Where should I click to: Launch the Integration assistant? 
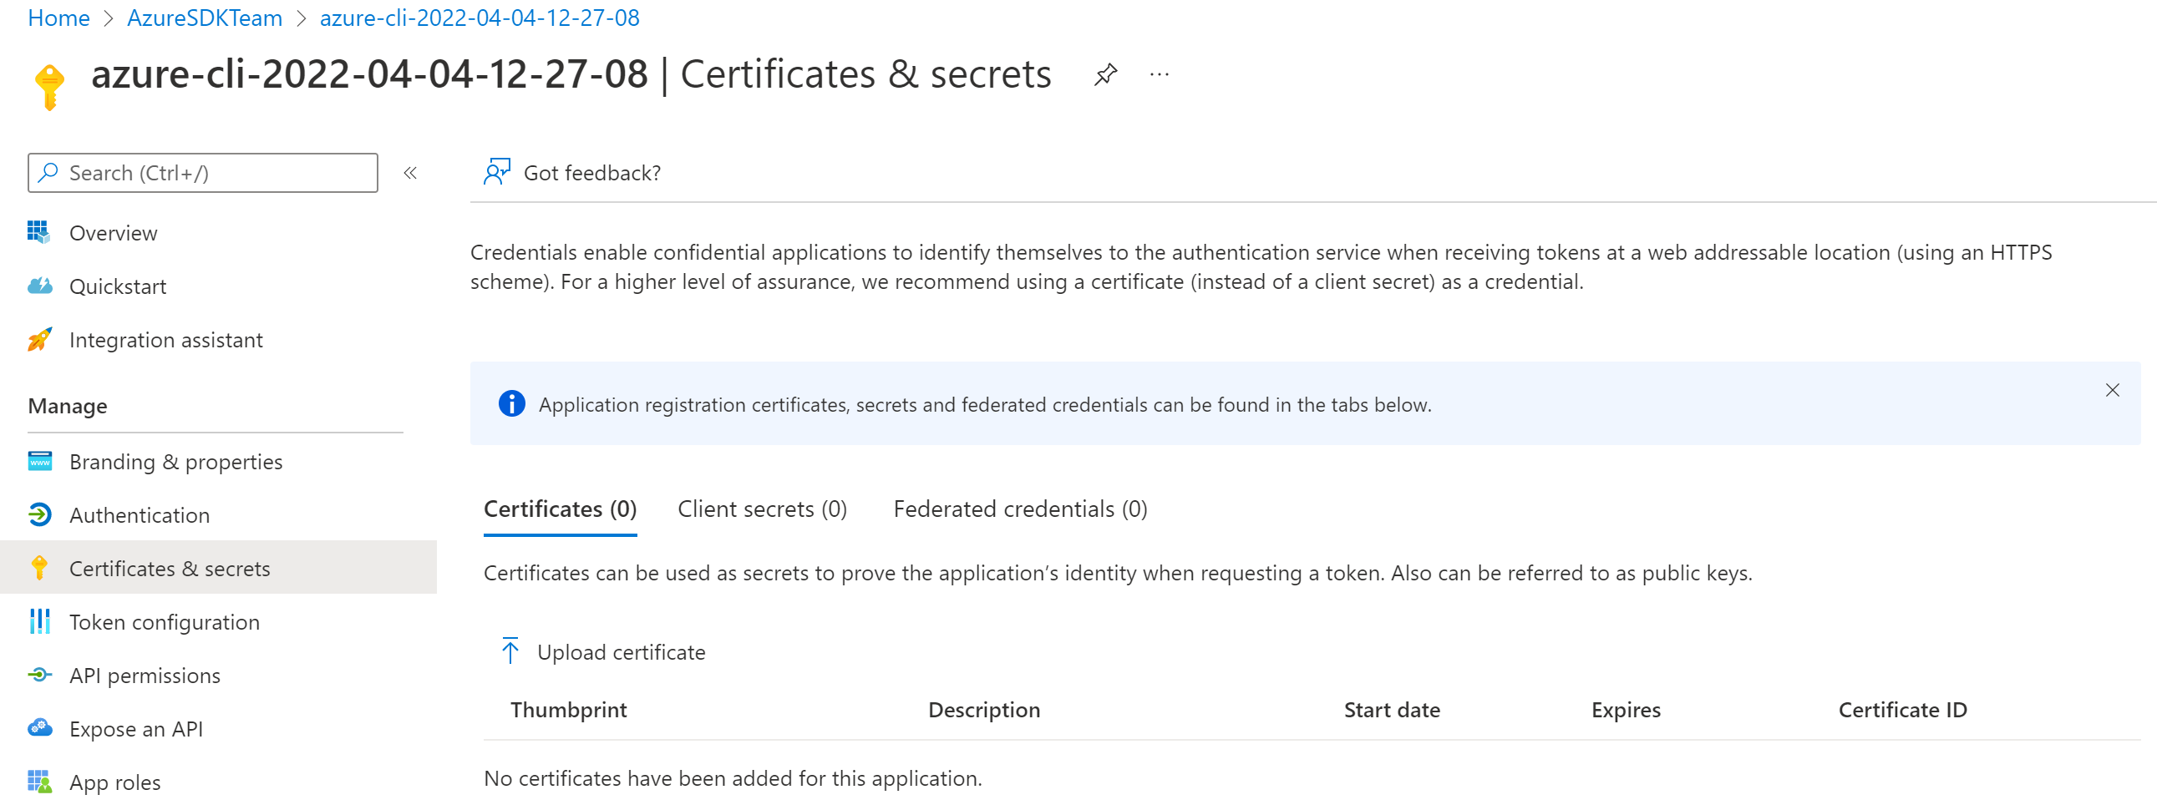(x=165, y=340)
